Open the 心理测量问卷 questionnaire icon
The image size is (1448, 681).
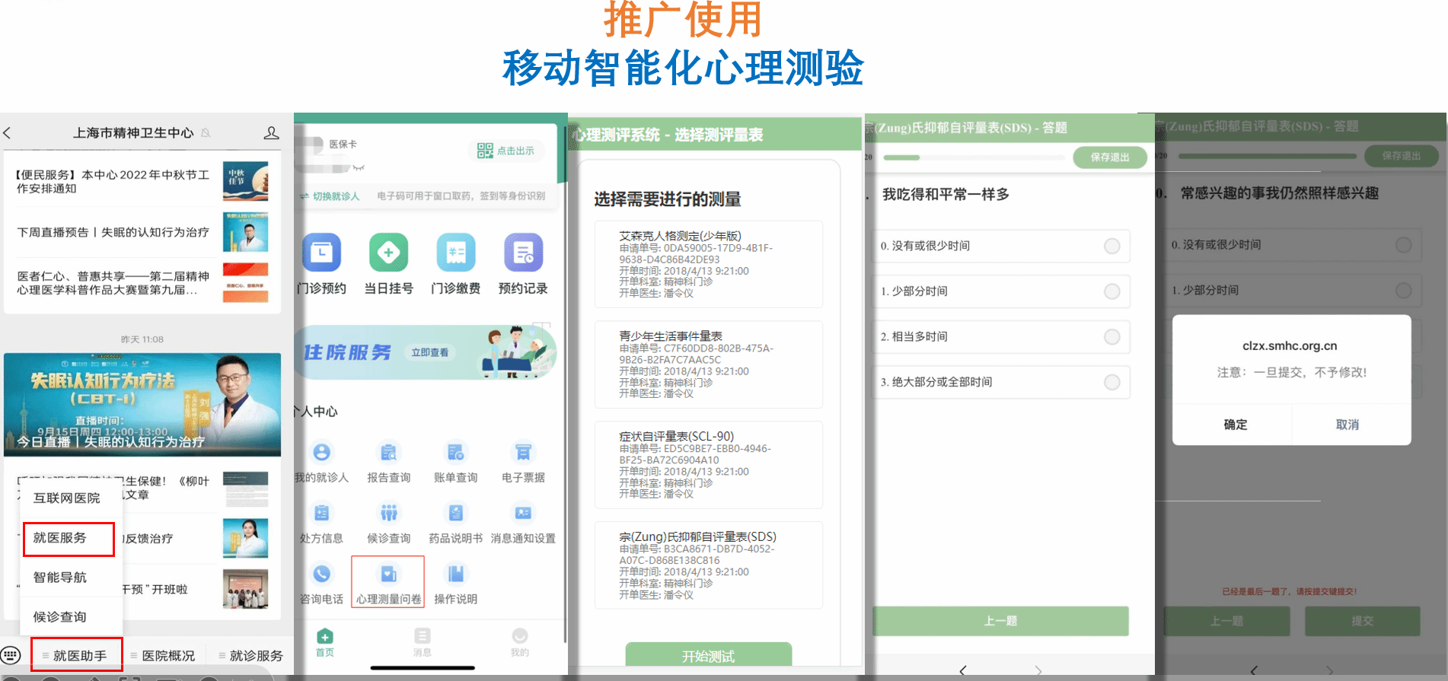coord(388,575)
